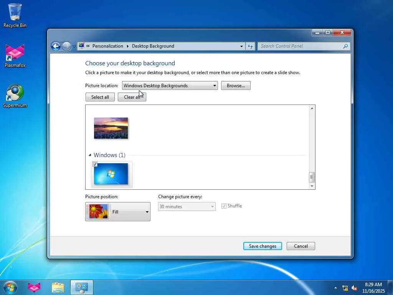This screenshot has height=295, width=393.
Task: Open the Picture location dropdown
Action: [x=170, y=86]
